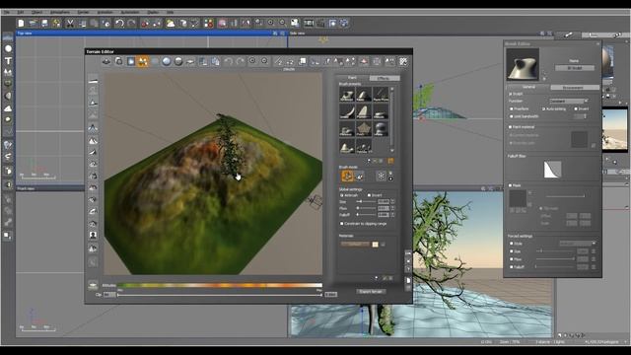Click the sun and cloud atmosphere icon

(x=171, y=24)
